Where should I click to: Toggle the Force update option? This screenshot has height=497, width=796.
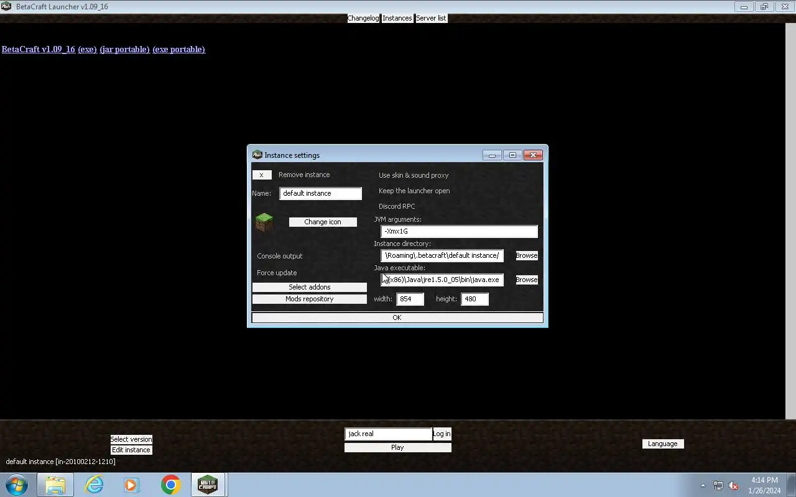(x=277, y=273)
